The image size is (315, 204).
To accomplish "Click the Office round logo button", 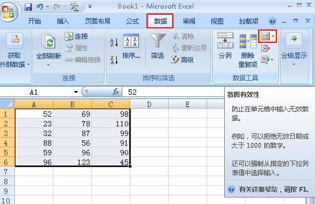I will (9, 12).
